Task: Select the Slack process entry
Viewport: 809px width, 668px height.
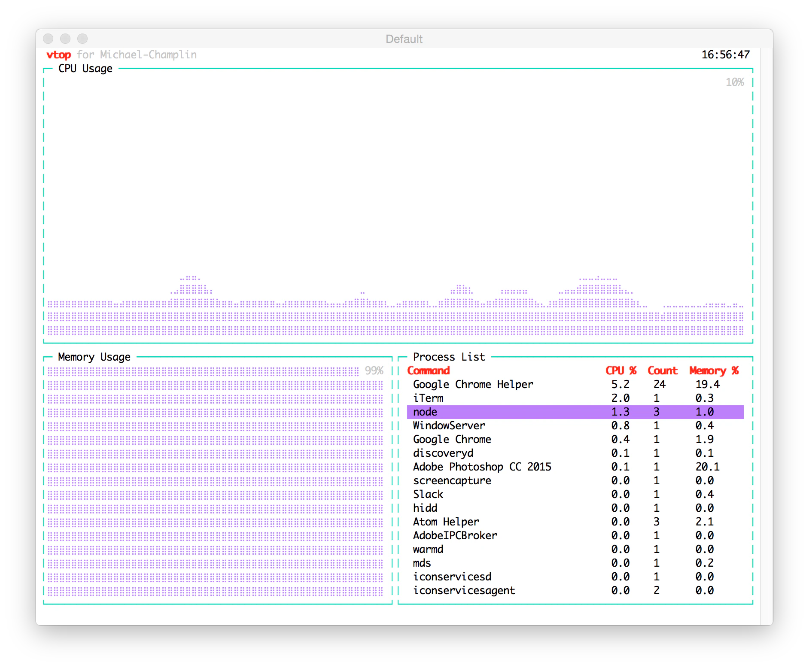Action: (428, 494)
